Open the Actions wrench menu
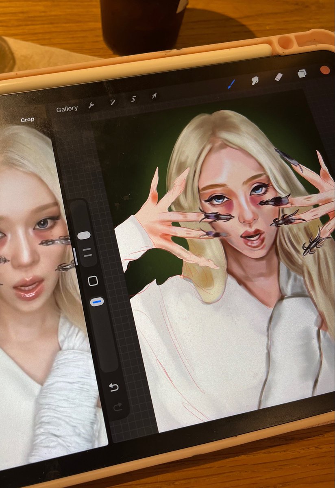Image resolution: width=335 pixels, height=488 pixels. point(91,106)
